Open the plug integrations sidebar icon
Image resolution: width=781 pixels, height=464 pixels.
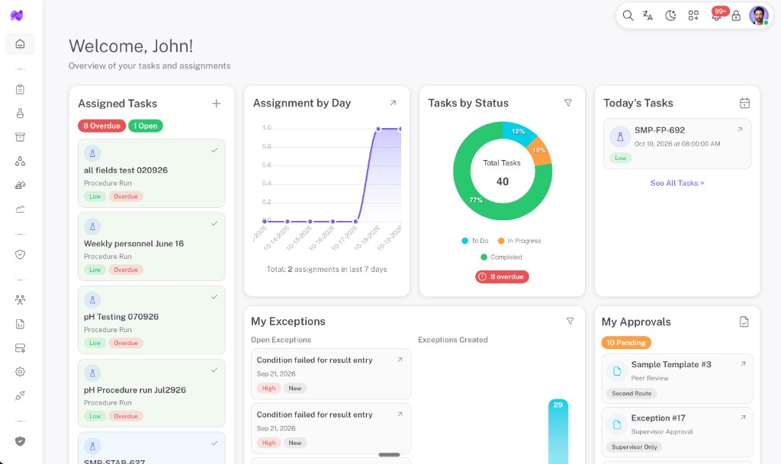pos(20,396)
